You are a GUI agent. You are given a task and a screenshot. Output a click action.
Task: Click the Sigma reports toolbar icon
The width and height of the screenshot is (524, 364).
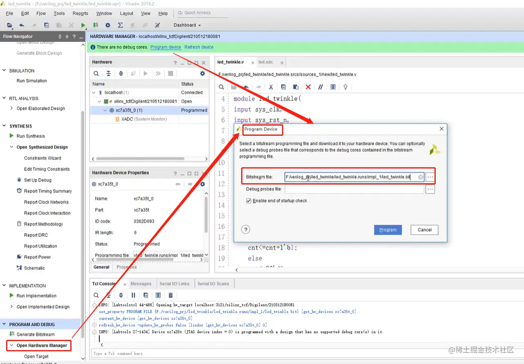[120, 25]
